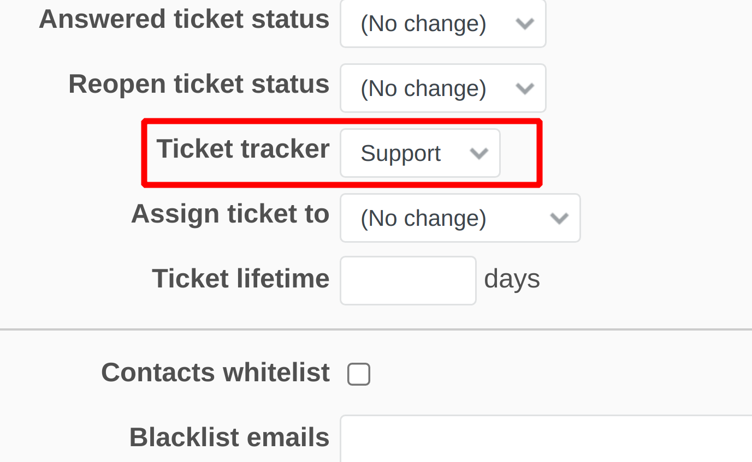This screenshot has height=462, width=752.
Task: Select the Support value in Ticket tracker
Action: 400,153
